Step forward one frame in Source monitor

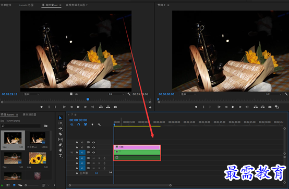tap(86, 107)
